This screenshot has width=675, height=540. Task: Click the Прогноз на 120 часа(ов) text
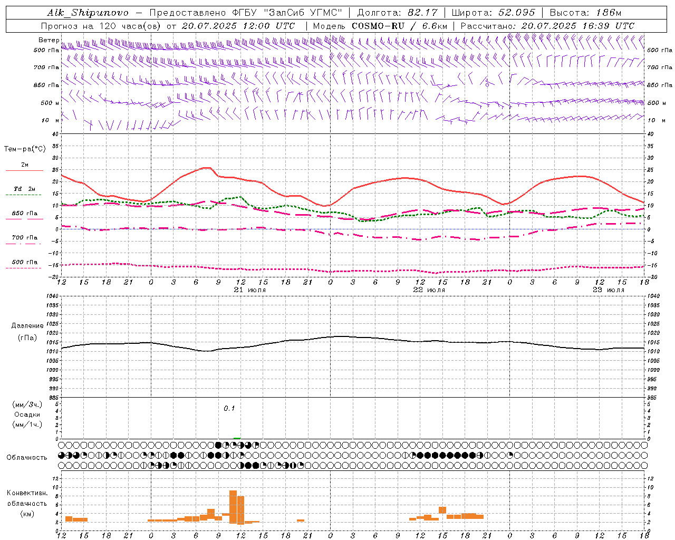tap(101, 26)
